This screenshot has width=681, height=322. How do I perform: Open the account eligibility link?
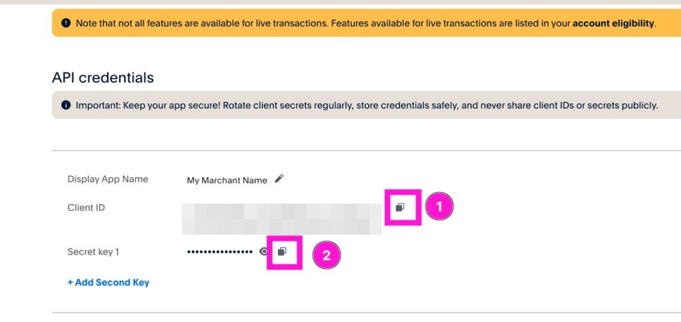[x=613, y=23]
